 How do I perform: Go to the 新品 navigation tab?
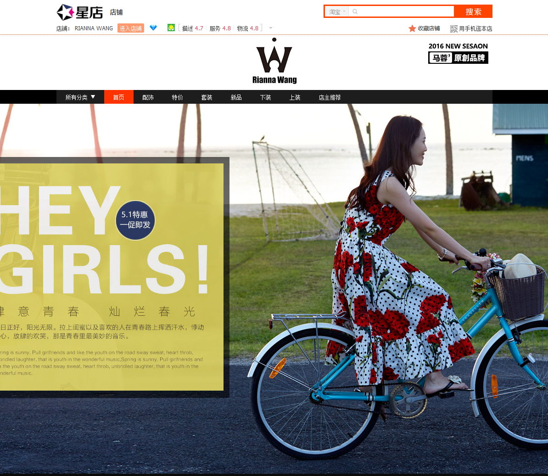(236, 97)
